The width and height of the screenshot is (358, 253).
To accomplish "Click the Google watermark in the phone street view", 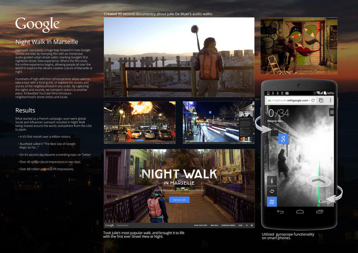I will pos(325,202).
